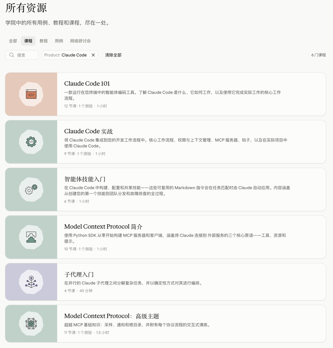Open Model Context Protocol：高级主题 title

pyautogui.click(x=112, y=316)
